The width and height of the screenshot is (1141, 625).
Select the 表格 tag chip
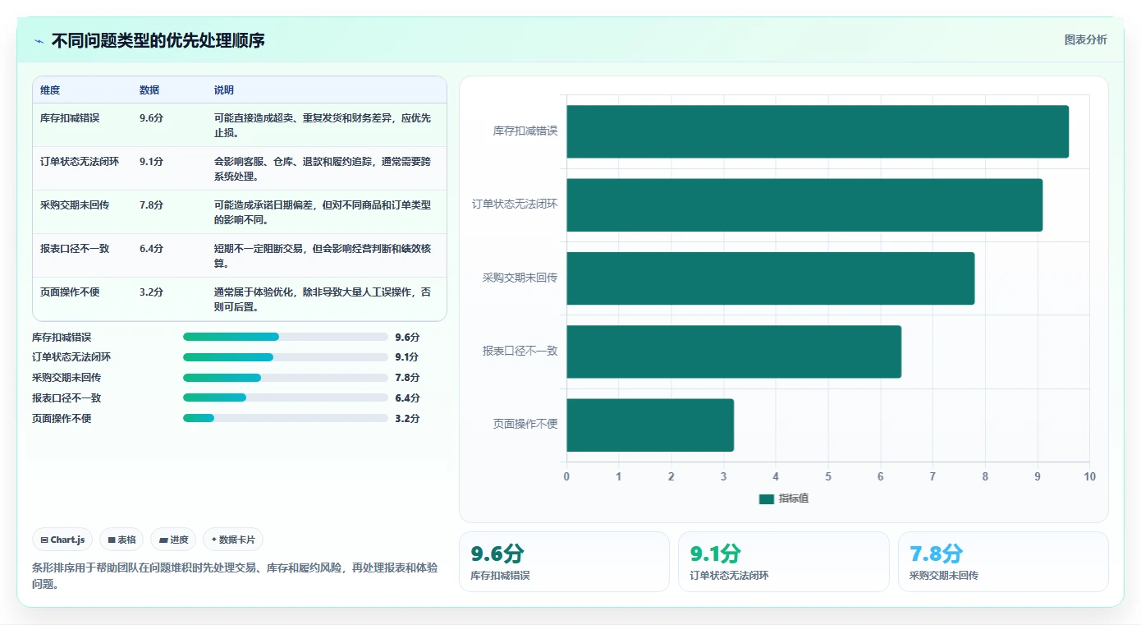coord(121,540)
